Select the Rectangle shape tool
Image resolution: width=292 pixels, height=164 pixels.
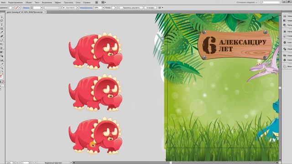[2, 29]
